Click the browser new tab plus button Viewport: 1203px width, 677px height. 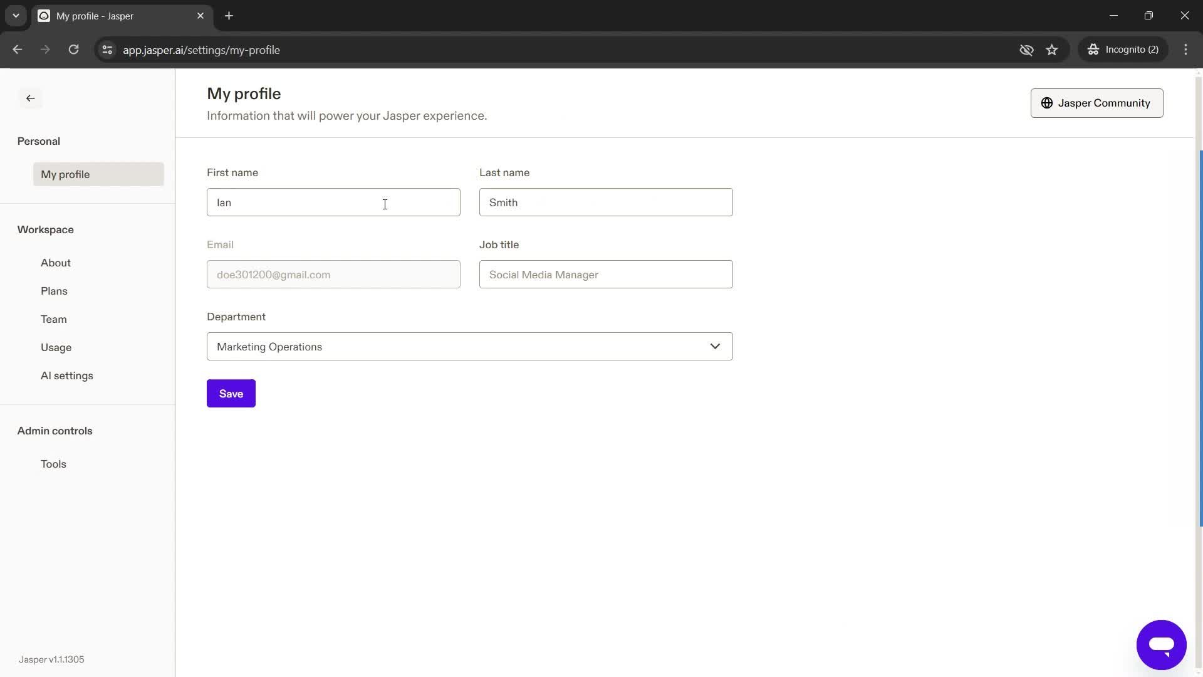coord(230,16)
